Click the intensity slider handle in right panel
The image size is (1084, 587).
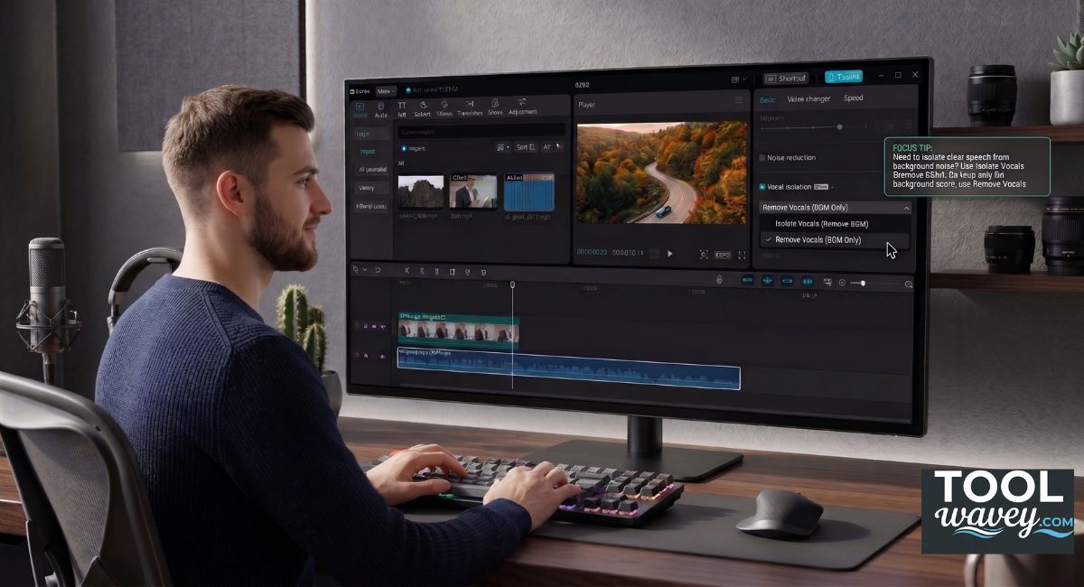coord(840,127)
